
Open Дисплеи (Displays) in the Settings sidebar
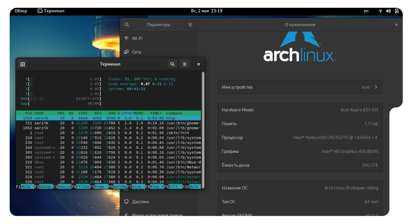click(140, 202)
